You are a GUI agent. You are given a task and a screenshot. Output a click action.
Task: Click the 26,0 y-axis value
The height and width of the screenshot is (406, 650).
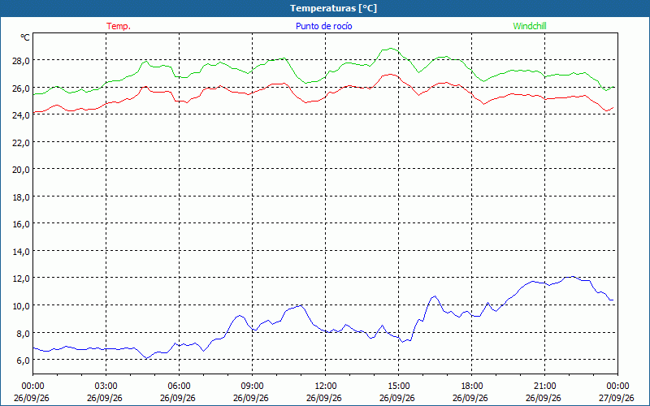[x=21, y=89]
